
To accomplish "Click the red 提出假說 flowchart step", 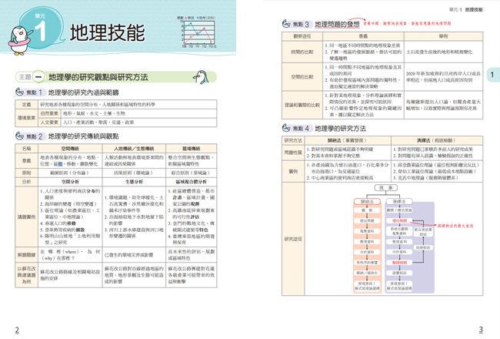I will 399,221.
